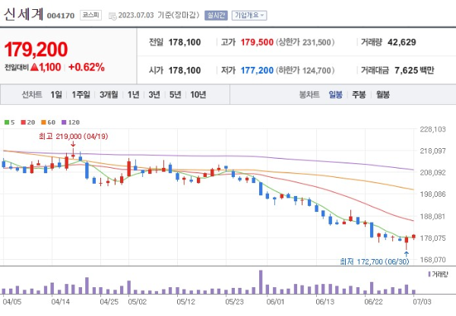Click the tallest volume bar near 06/01
The height and width of the screenshot is (316, 456).
[x=261, y=283]
